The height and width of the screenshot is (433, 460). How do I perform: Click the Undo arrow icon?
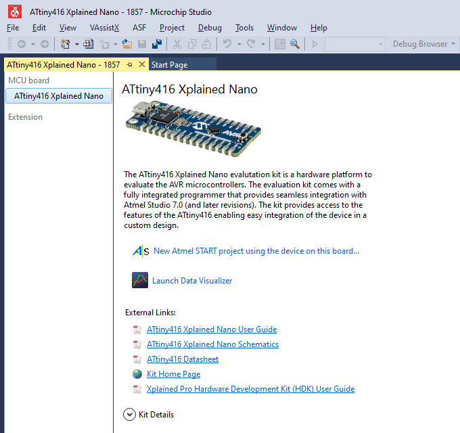(227, 44)
